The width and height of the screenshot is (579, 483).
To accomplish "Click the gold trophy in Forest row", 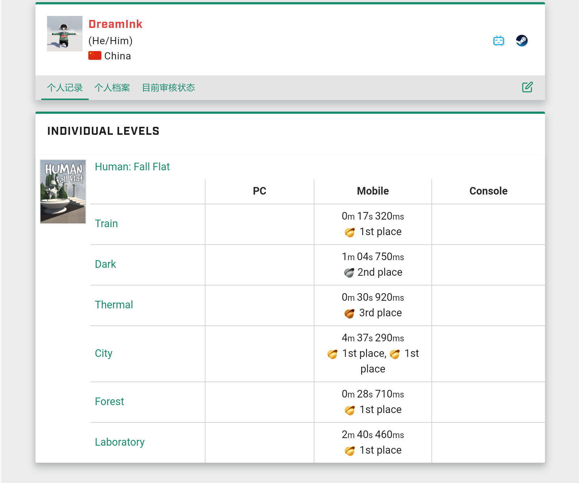I will pos(350,410).
